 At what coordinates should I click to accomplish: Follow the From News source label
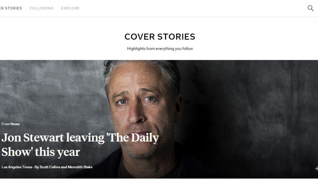[x=11, y=124]
